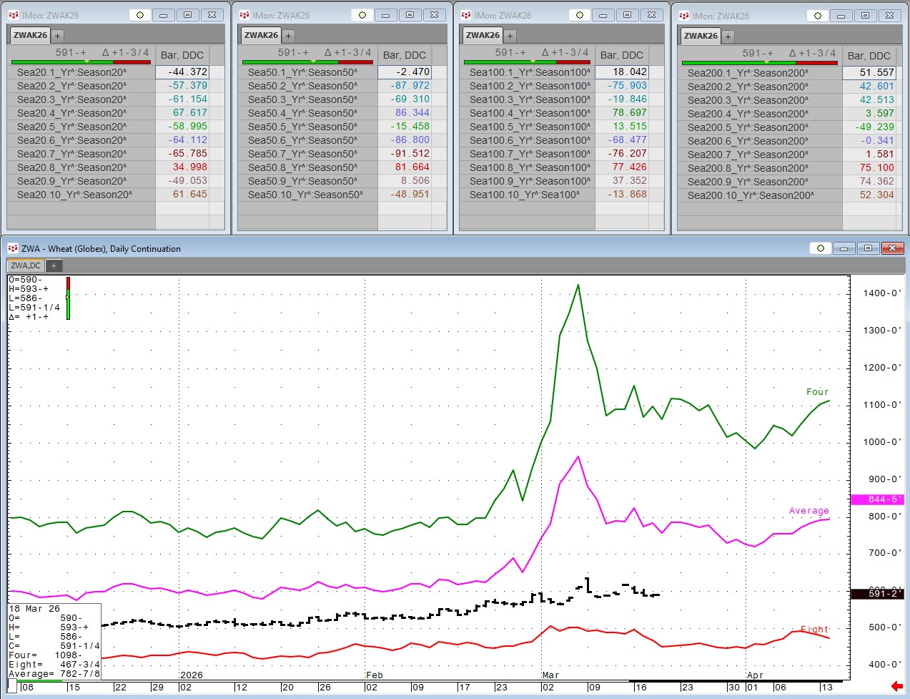
Task: Switch to the ZWAK26 tab in the Season50 window
Action: [x=261, y=35]
